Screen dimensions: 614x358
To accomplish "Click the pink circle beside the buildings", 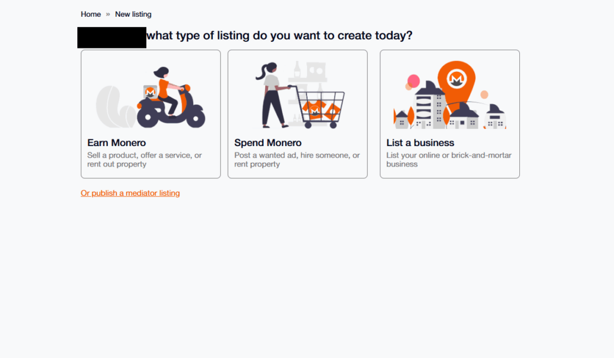I will pos(413,81).
